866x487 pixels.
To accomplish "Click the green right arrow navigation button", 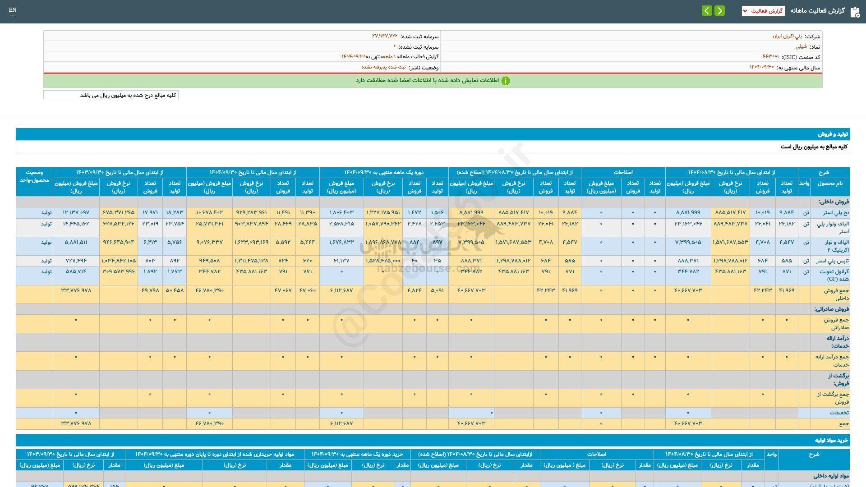I will point(719,10).
